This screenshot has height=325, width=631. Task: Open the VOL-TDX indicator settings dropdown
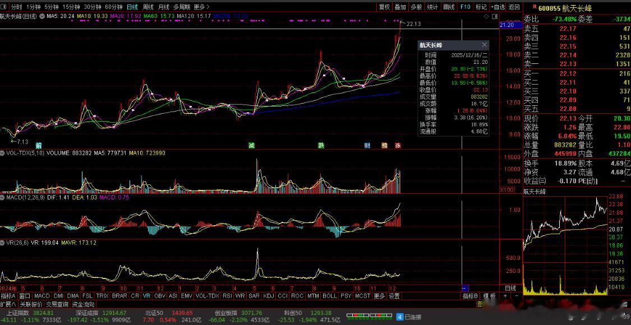coord(2,153)
